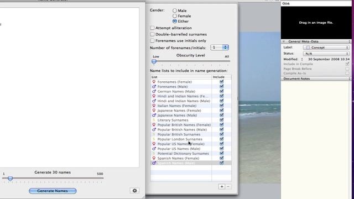This screenshot has width=354, height=199.
Task: Click the gear settings icon in Name Generator
Action: click(x=135, y=191)
